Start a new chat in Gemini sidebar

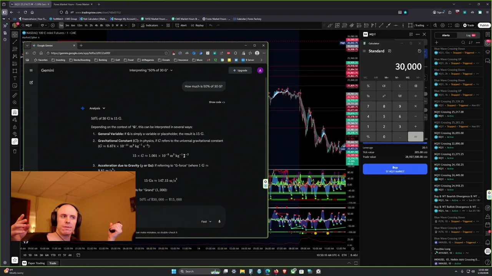coord(31,82)
